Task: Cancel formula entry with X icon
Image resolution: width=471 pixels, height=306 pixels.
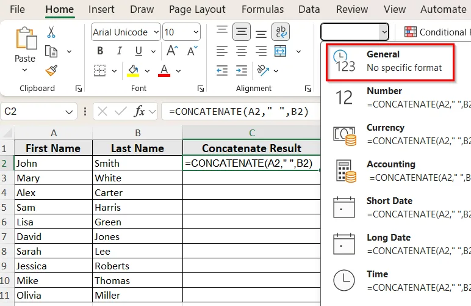Action: coord(102,112)
